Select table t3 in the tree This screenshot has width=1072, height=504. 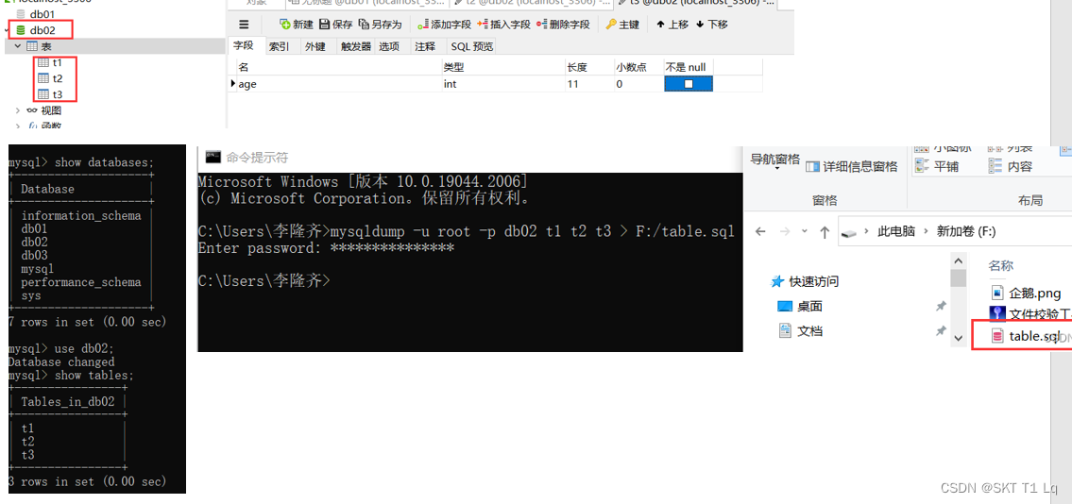51,94
